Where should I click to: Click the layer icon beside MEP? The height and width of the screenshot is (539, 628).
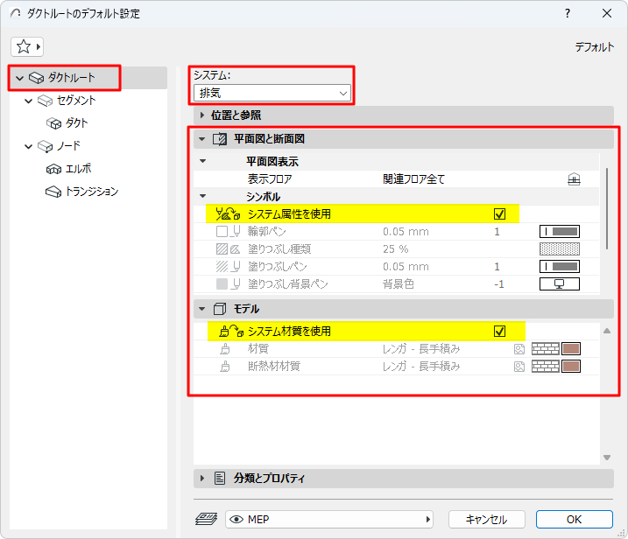206,520
